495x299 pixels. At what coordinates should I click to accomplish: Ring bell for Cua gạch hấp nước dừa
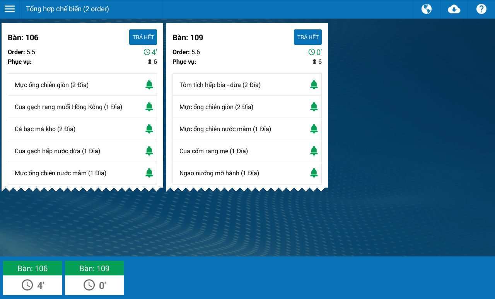149,151
